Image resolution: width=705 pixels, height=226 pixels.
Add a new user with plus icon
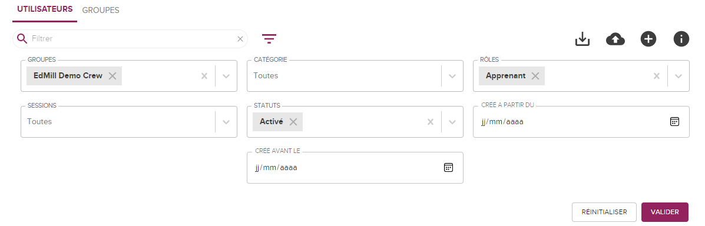pyautogui.click(x=648, y=39)
